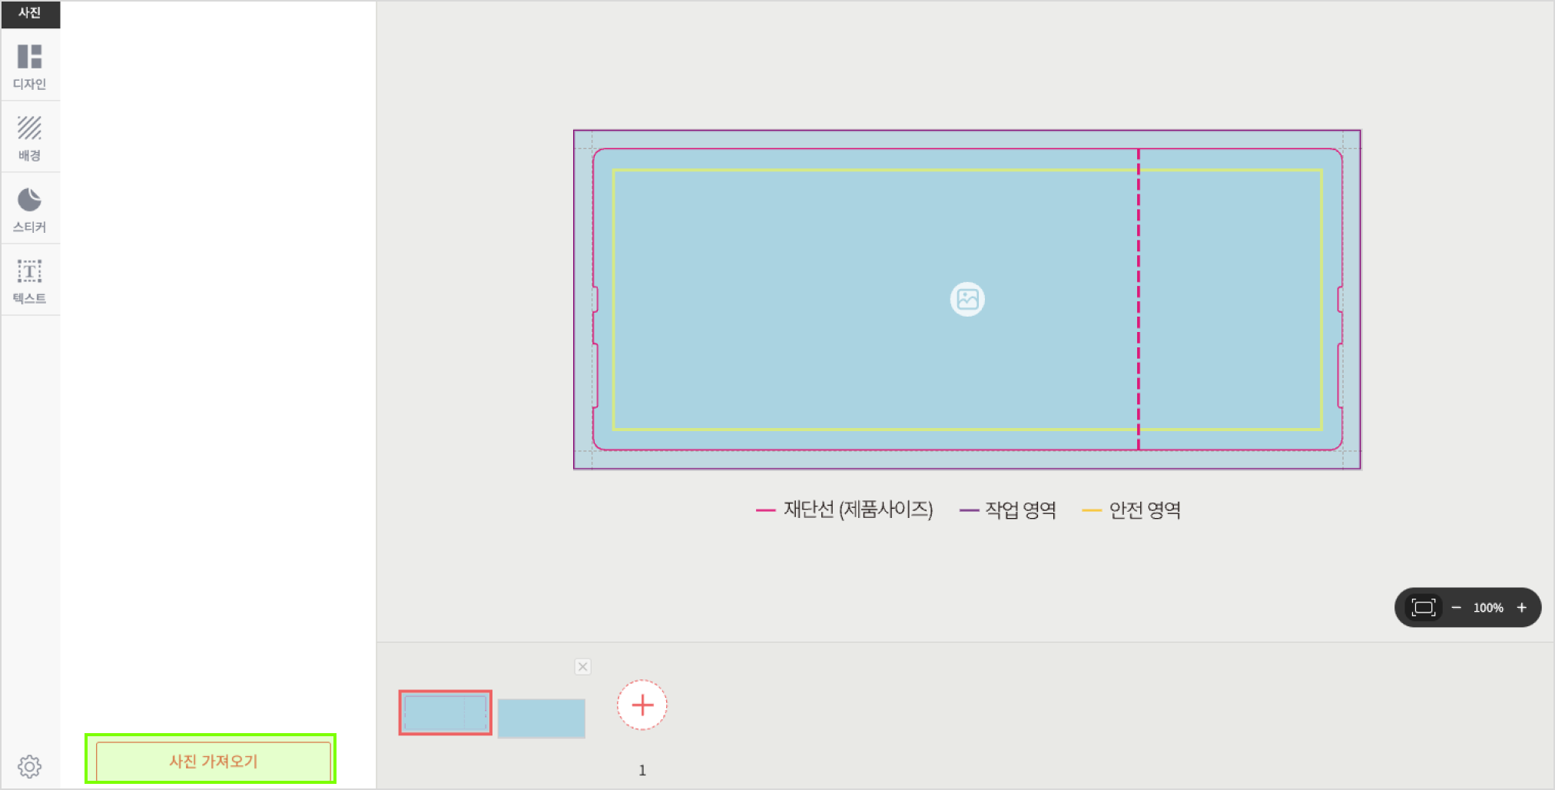Click the image placeholder icon on canvas
The height and width of the screenshot is (790, 1555).
tap(966, 299)
